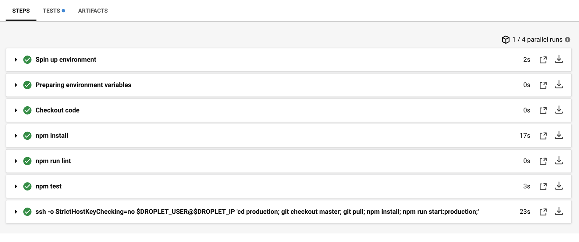Open Checkout code output in new tab
This screenshot has height=242, width=579.
pyautogui.click(x=543, y=110)
